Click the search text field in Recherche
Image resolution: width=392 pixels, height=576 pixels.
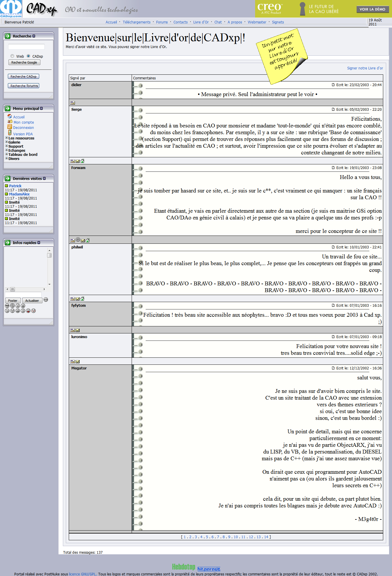coord(26,47)
